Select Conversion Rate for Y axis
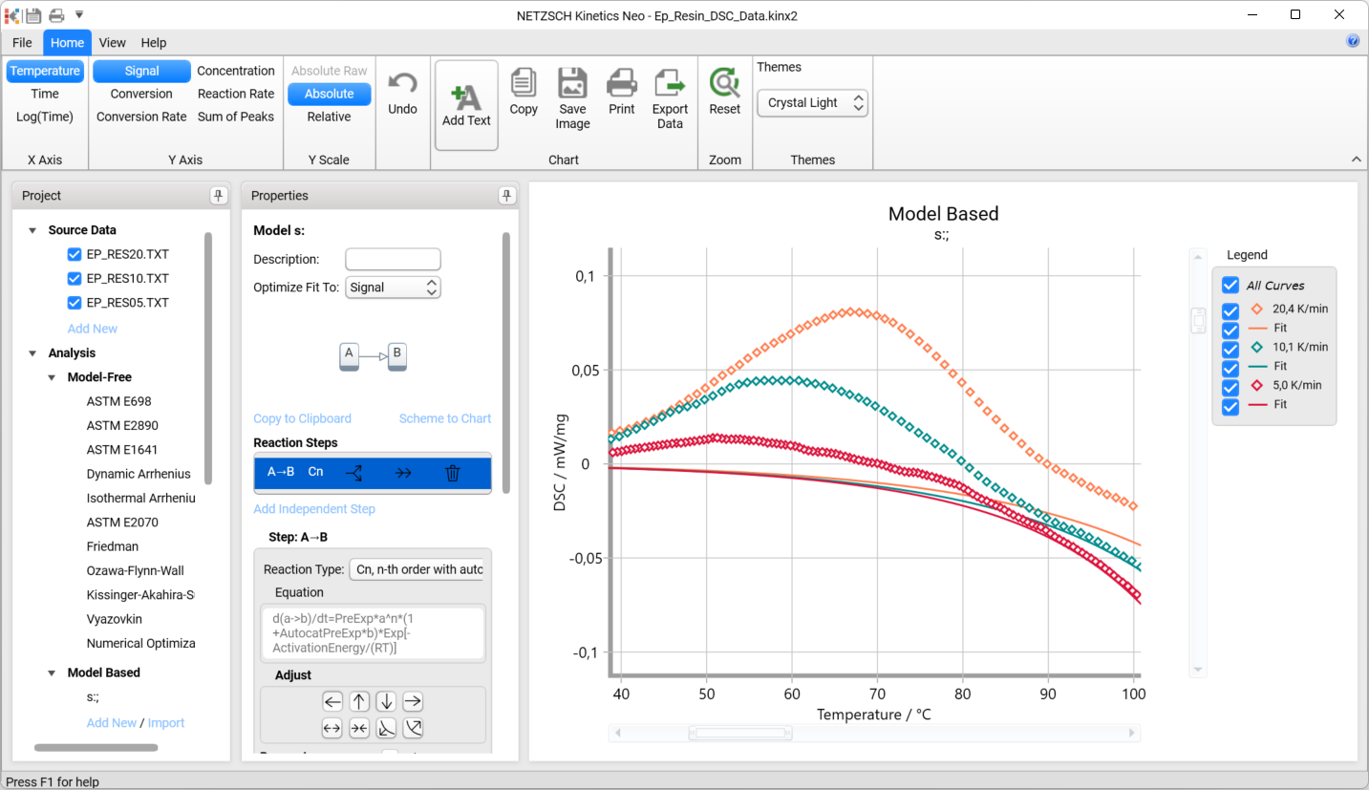Viewport: 1369px width, 790px height. (141, 117)
